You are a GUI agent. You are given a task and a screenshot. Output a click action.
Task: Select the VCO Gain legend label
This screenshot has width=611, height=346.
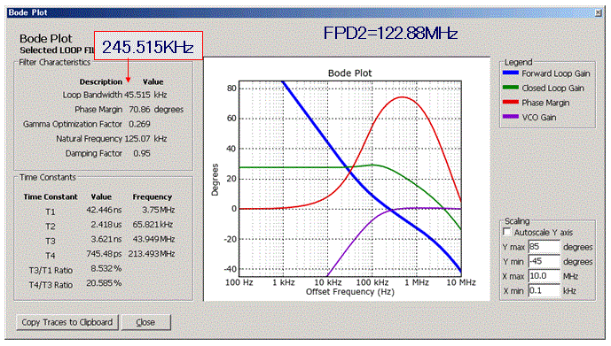coord(539,118)
